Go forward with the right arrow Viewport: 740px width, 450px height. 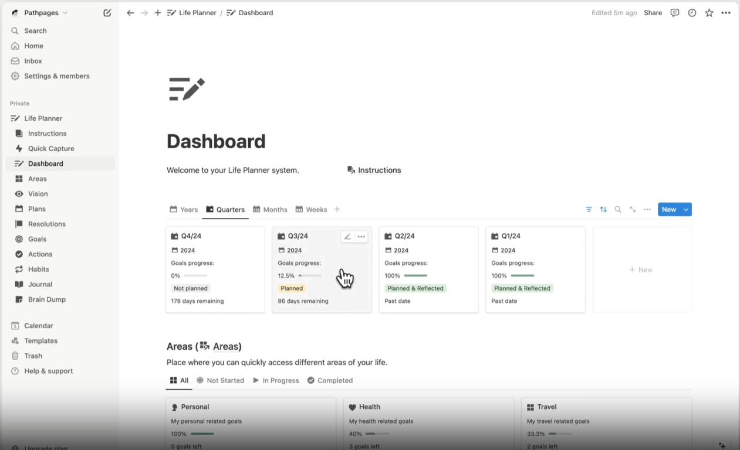click(144, 12)
